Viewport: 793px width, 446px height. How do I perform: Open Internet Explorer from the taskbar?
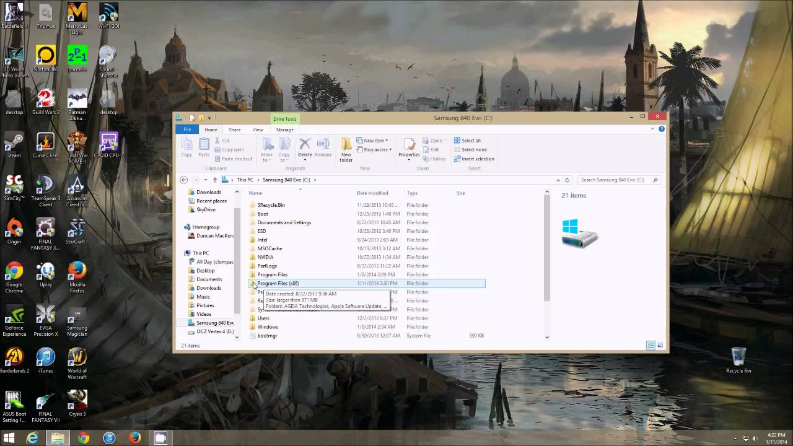pyautogui.click(x=32, y=438)
